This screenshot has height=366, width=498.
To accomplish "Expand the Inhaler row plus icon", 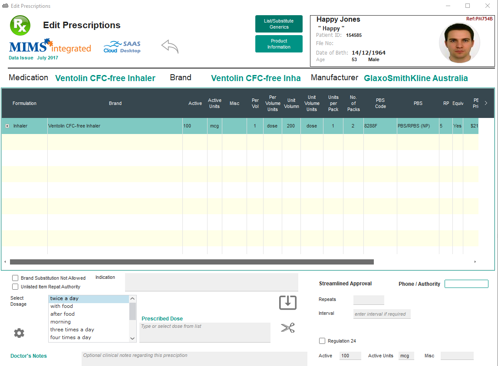I will point(7,126).
